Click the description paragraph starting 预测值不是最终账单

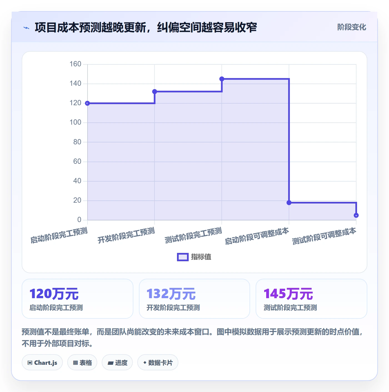pos(192,338)
